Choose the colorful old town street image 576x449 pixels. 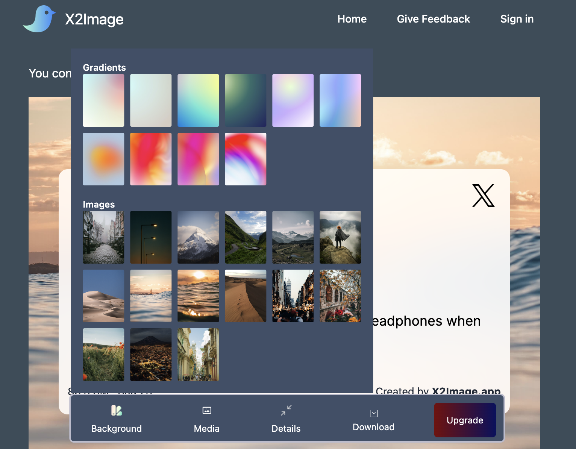(x=198, y=355)
